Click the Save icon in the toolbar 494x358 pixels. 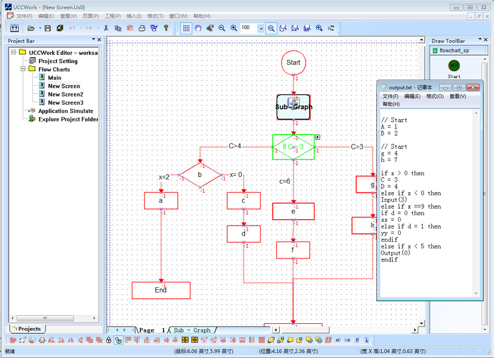tap(48, 28)
